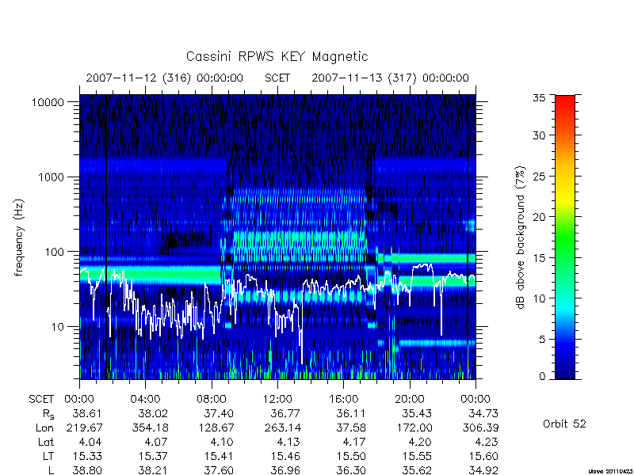Click the dark blue bottom of the color bar
Viewport: 634px width, 475px height.
tap(565, 370)
